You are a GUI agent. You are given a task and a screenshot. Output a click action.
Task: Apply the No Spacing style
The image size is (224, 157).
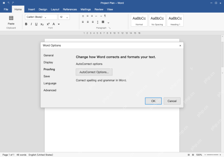pos(157,20)
